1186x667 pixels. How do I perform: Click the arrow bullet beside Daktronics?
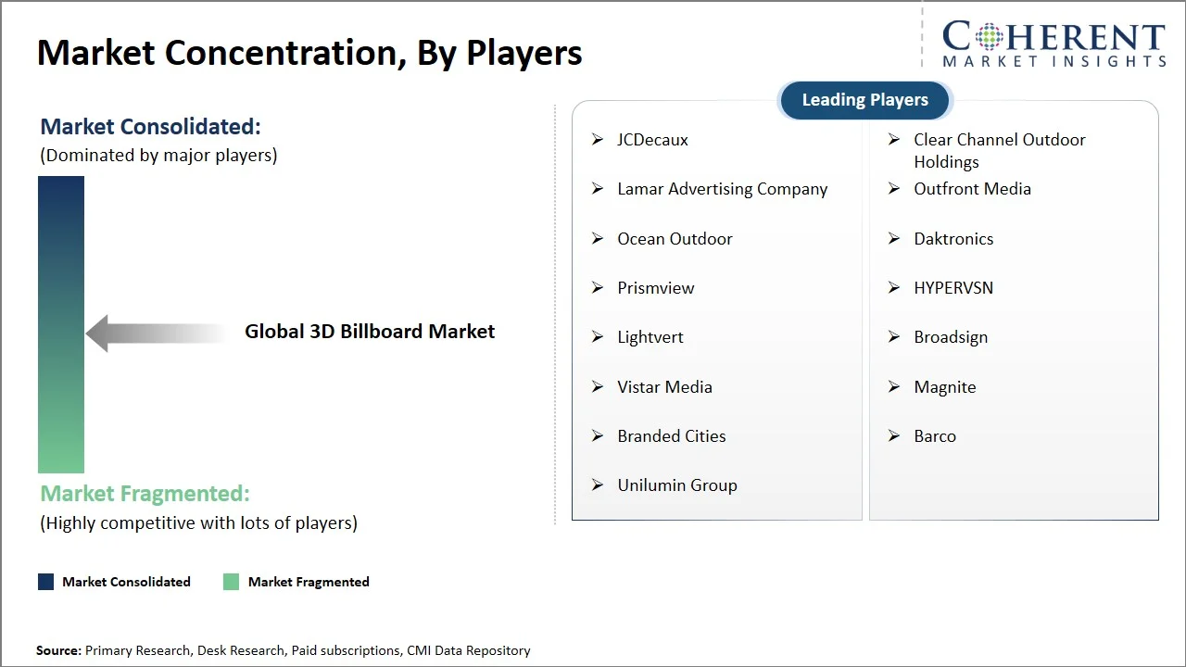(x=894, y=239)
